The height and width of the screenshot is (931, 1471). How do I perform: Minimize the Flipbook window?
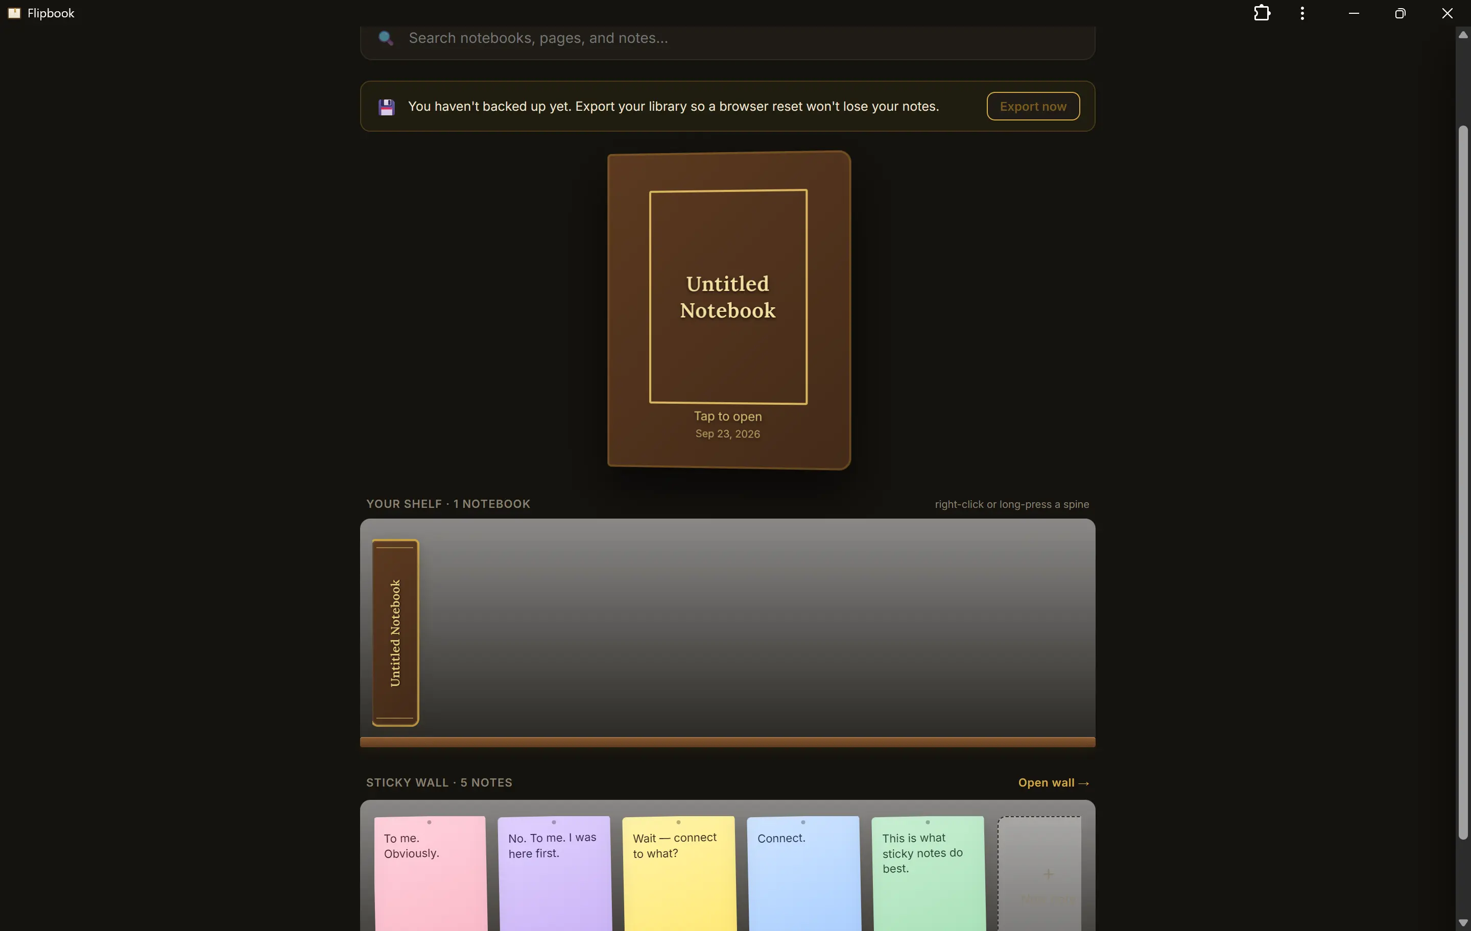coord(1354,13)
